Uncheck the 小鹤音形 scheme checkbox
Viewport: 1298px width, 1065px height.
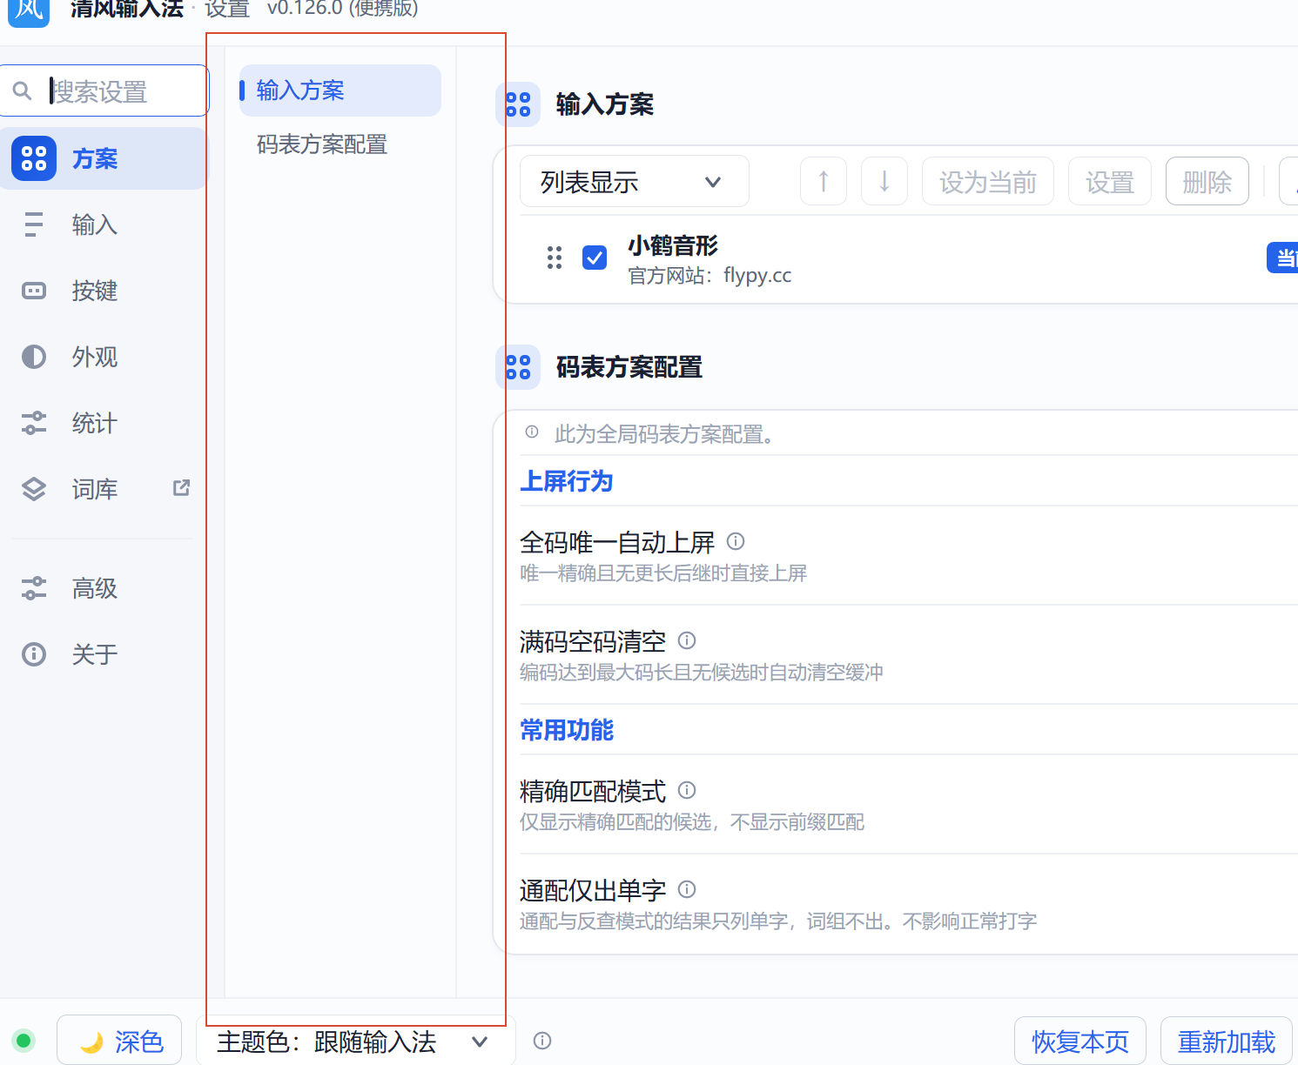(x=595, y=258)
